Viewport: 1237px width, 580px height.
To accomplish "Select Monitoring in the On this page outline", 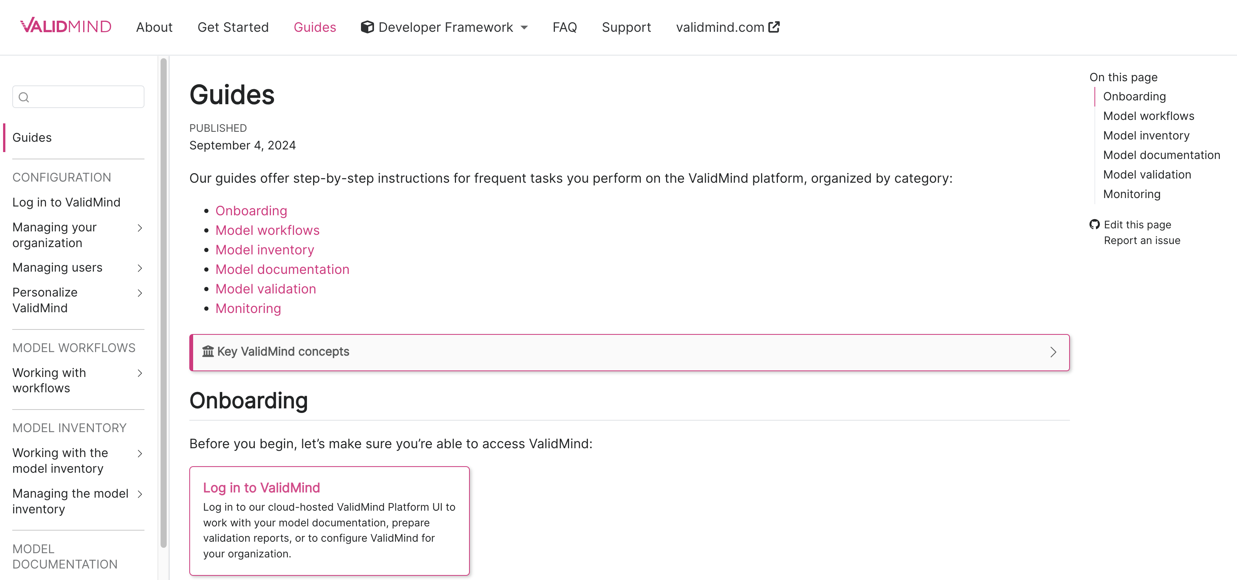I will point(1132,194).
